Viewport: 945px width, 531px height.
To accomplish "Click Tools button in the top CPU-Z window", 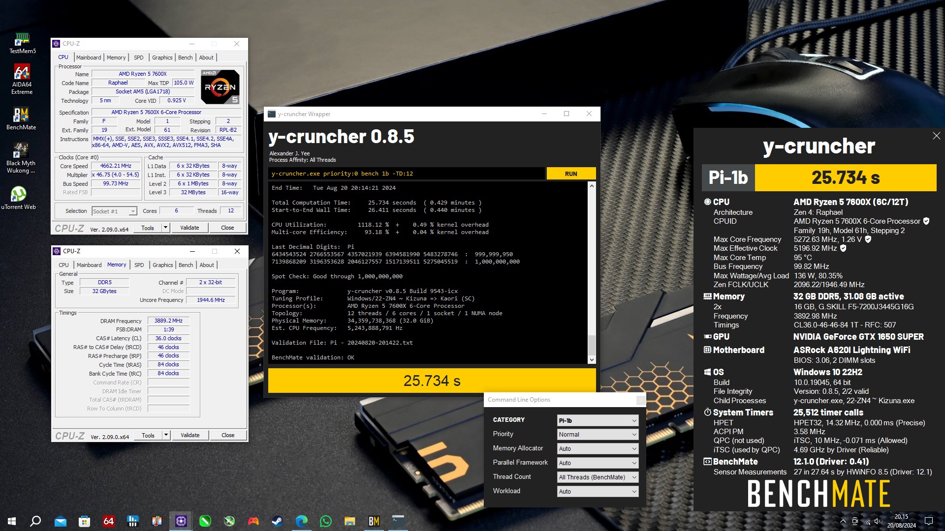I will click(x=148, y=228).
